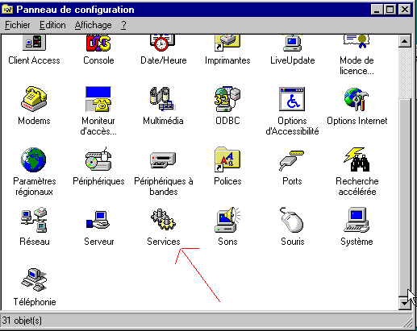
Task: Open the ODBC data sources icon
Action: click(x=227, y=99)
